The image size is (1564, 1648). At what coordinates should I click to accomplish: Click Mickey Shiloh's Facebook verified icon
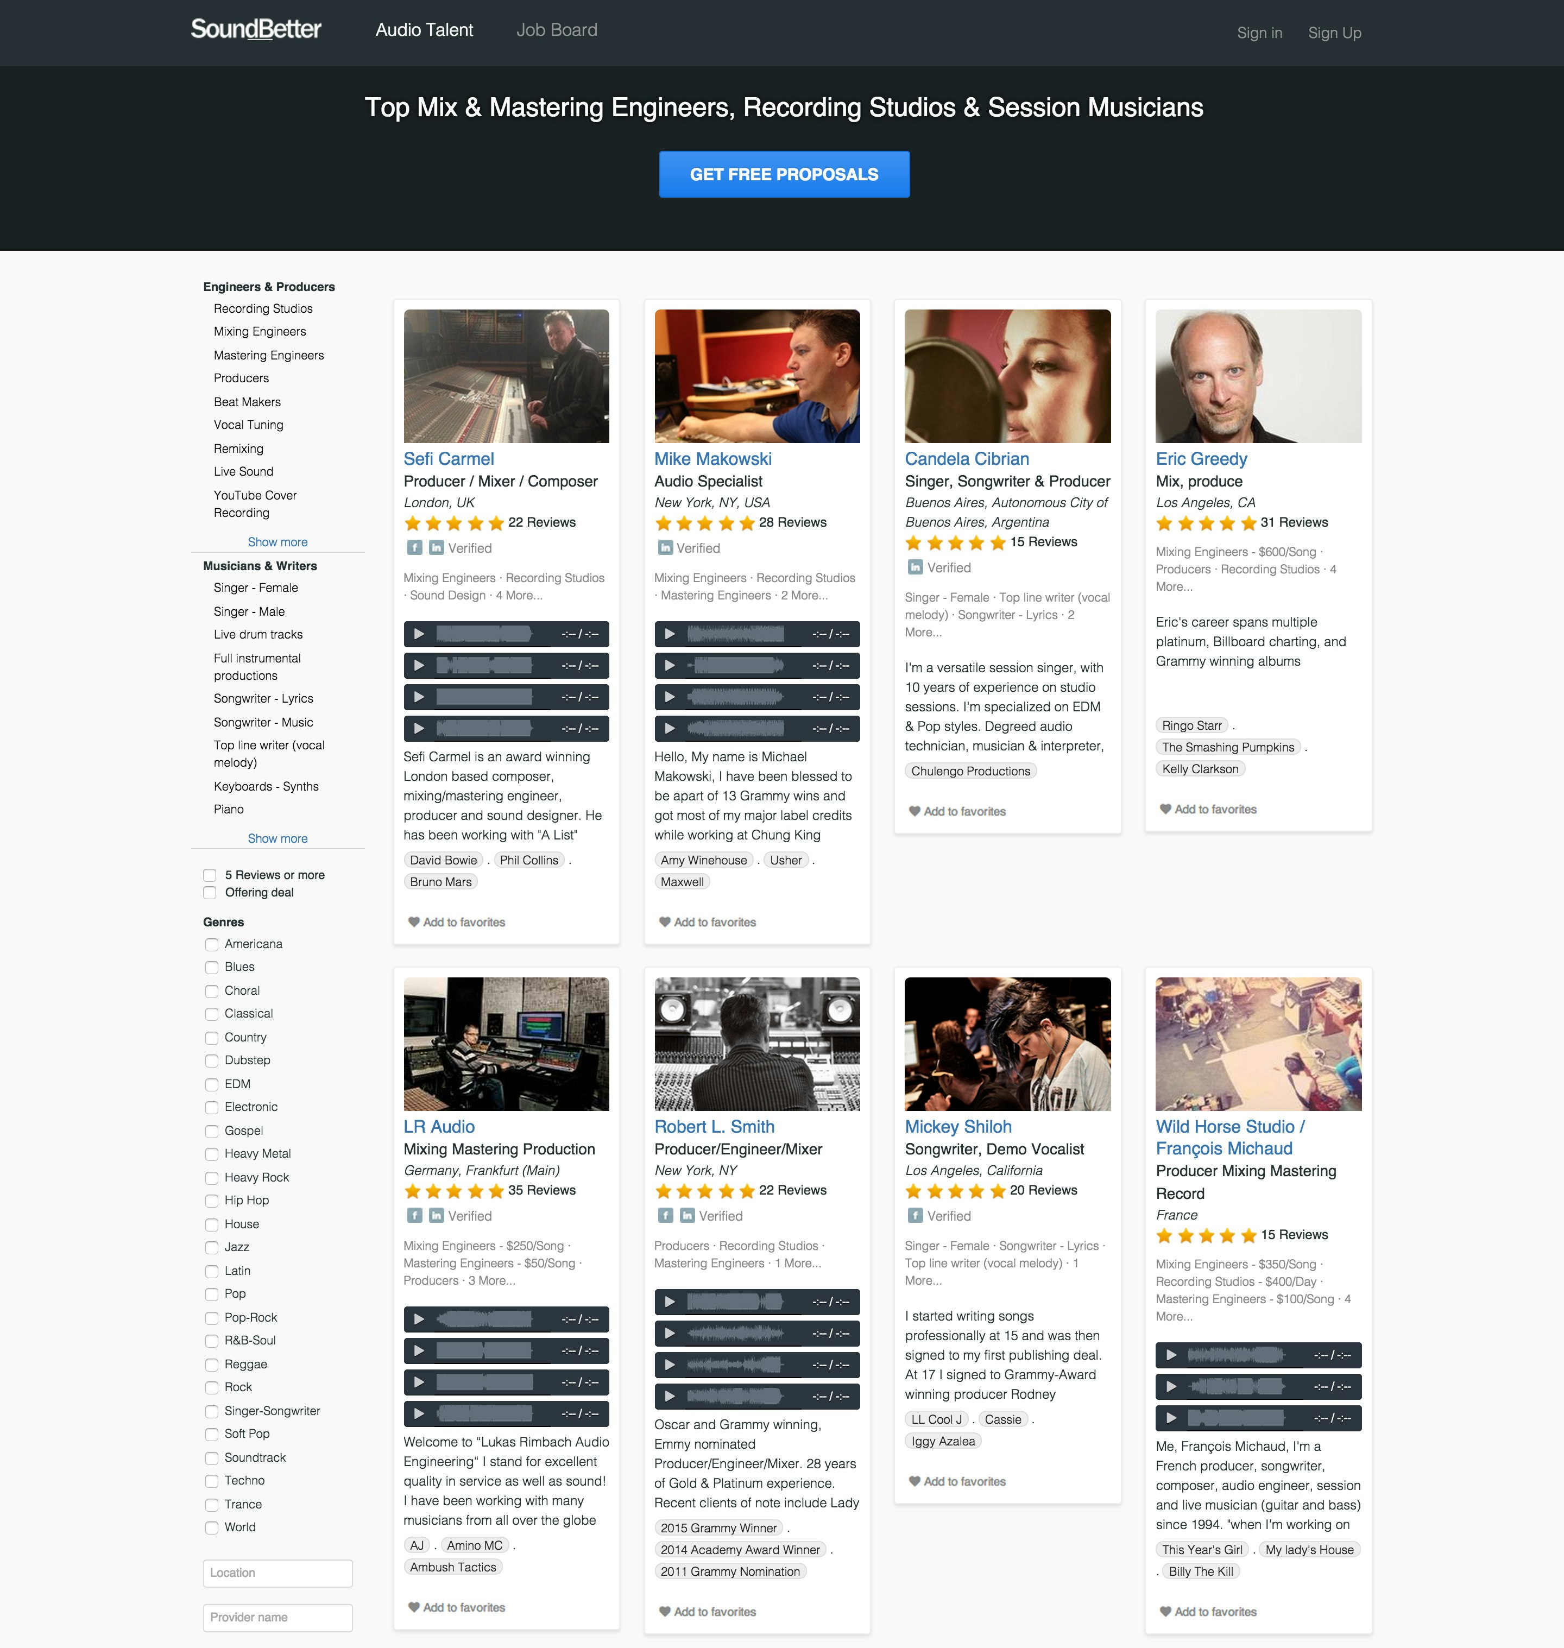[x=915, y=1215]
